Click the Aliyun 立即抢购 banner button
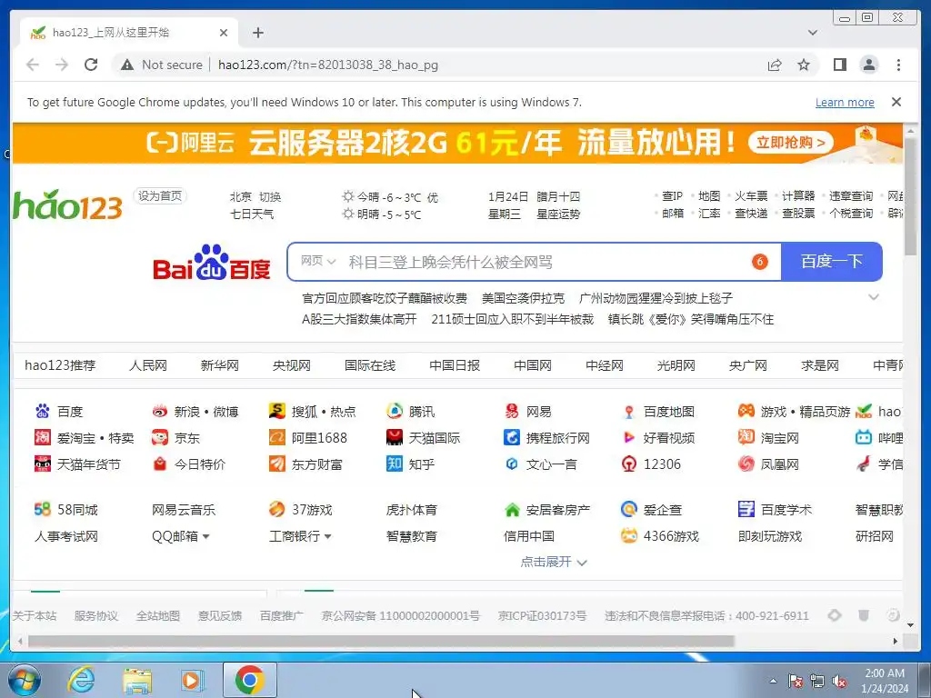Viewport: 931px width, 698px height. [x=791, y=143]
